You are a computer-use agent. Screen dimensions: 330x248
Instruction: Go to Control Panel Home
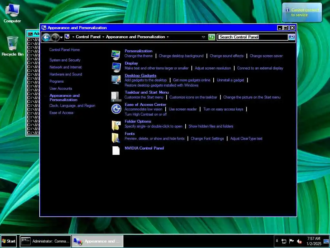64,50
